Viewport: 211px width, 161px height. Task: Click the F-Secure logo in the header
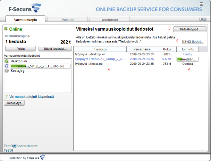25,8
